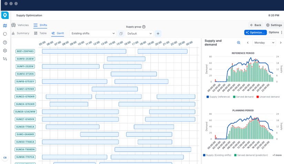Screen dimensions: 284x164
Task: Select vehicle SUM18-G753SY label
Action: 25,82
